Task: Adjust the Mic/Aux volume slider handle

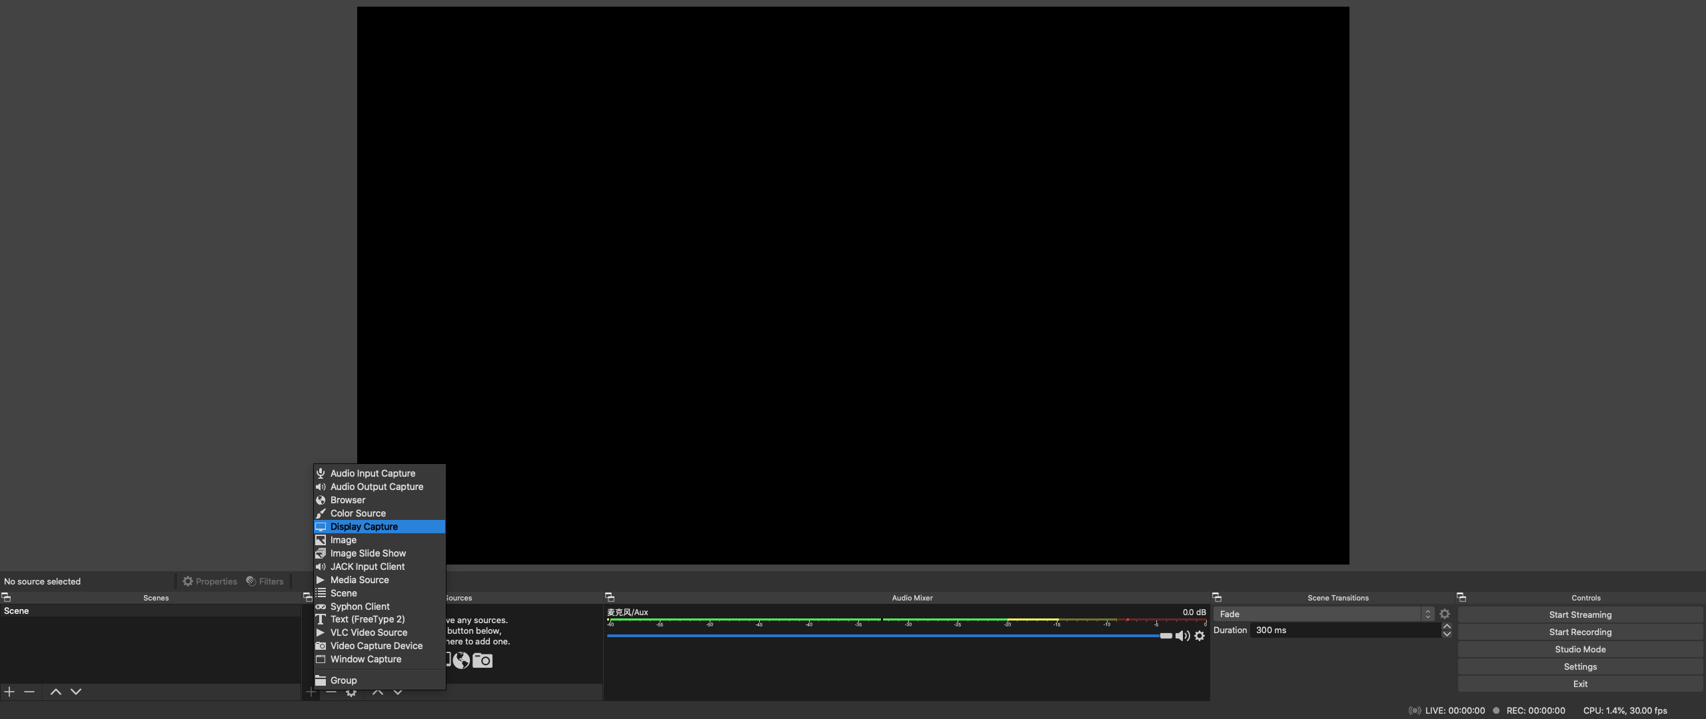Action: click(x=1166, y=636)
